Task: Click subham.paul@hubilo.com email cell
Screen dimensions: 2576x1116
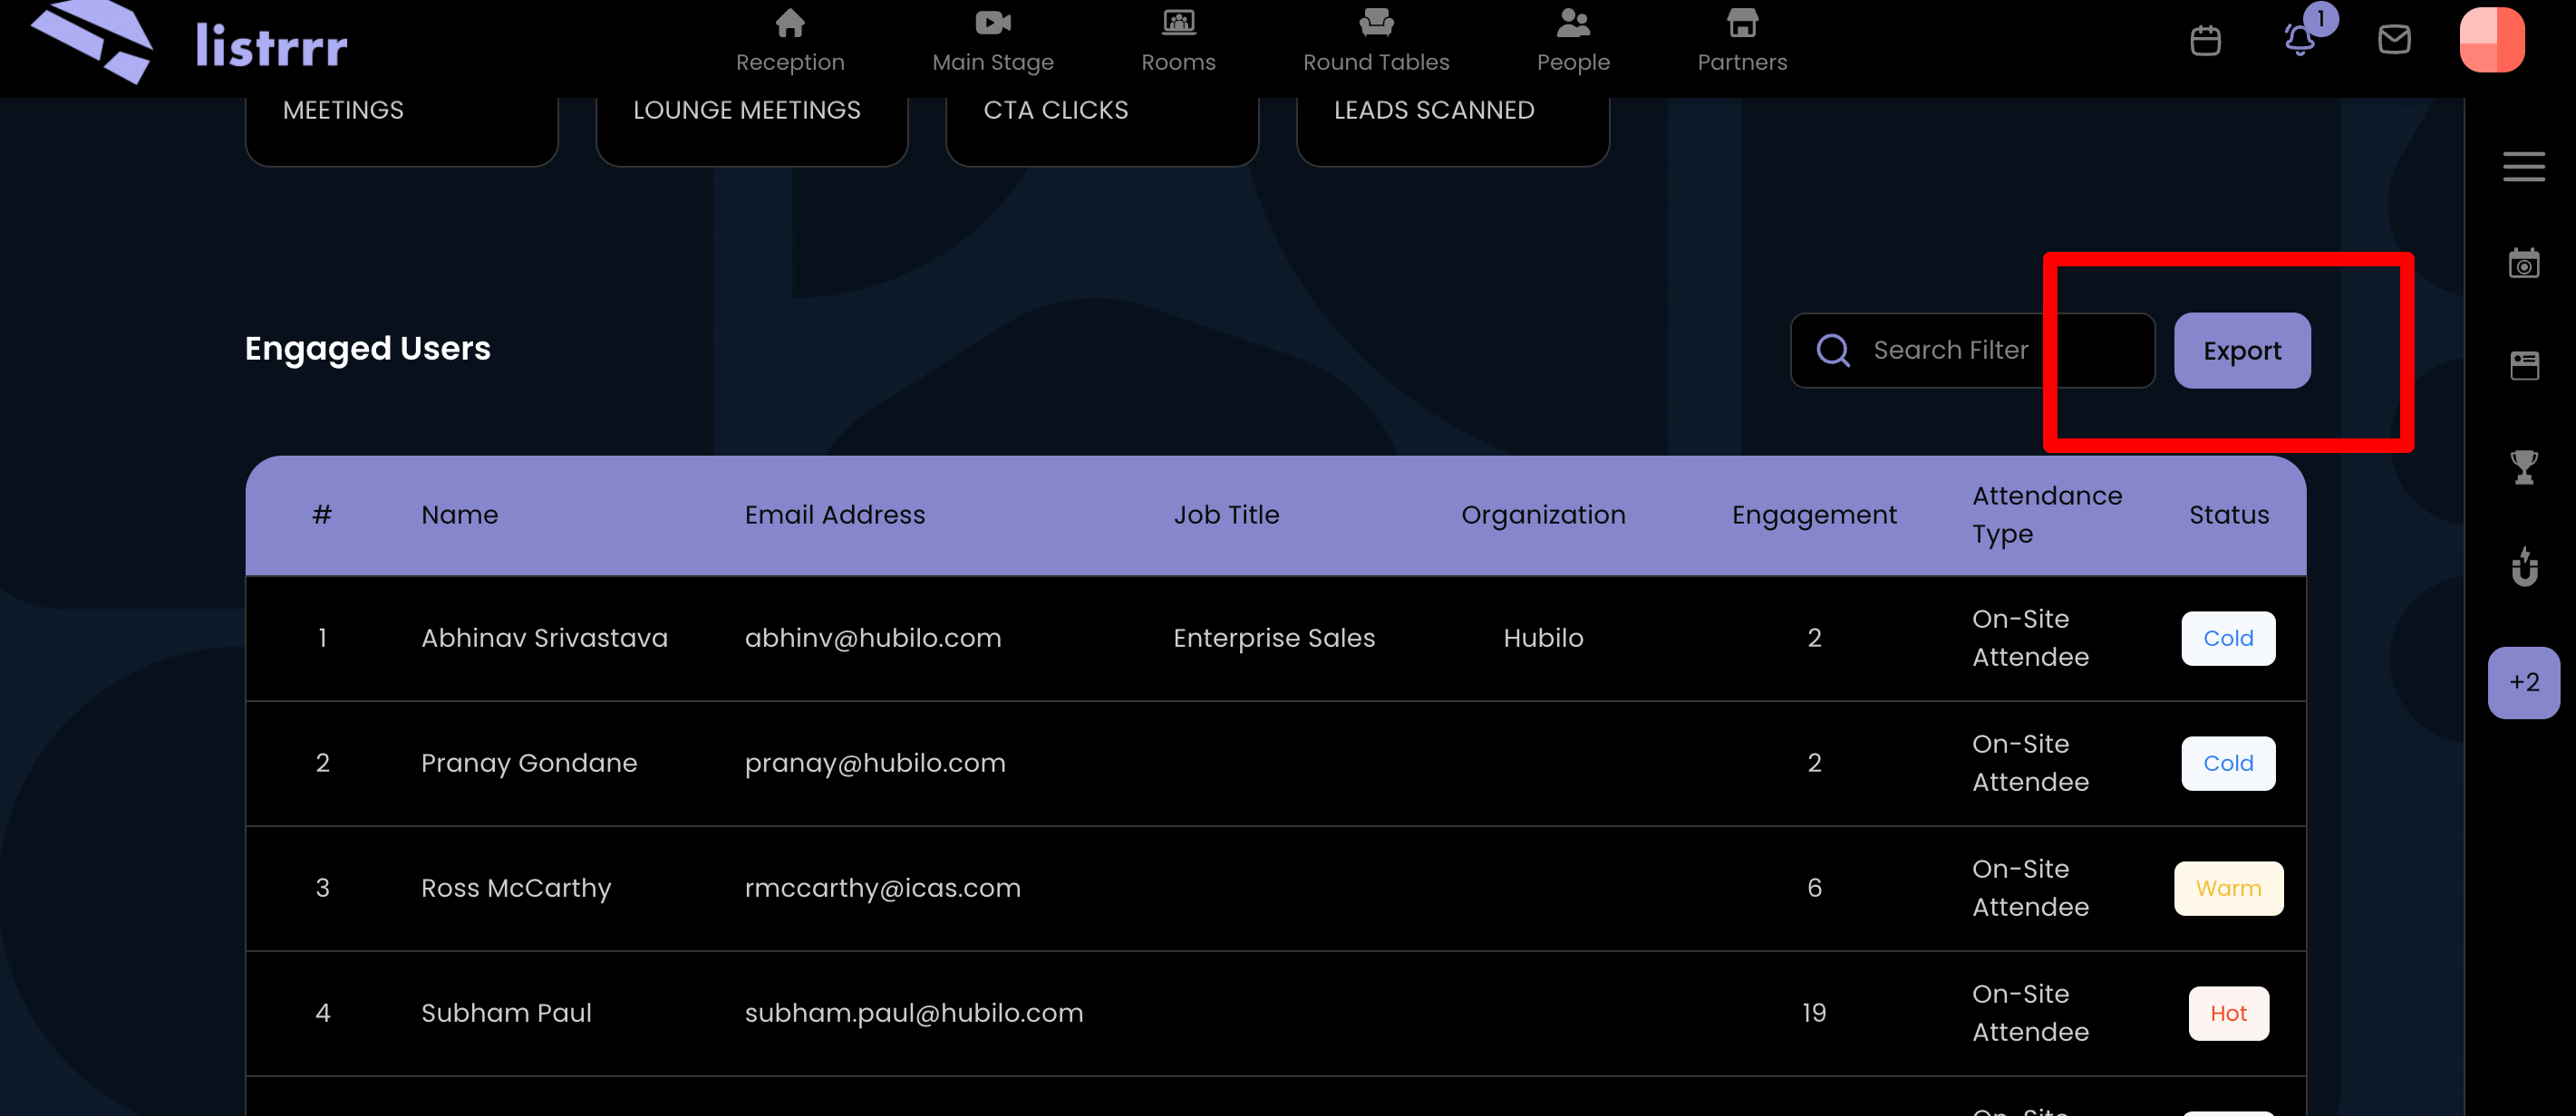Action: click(x=914, y=1012)
